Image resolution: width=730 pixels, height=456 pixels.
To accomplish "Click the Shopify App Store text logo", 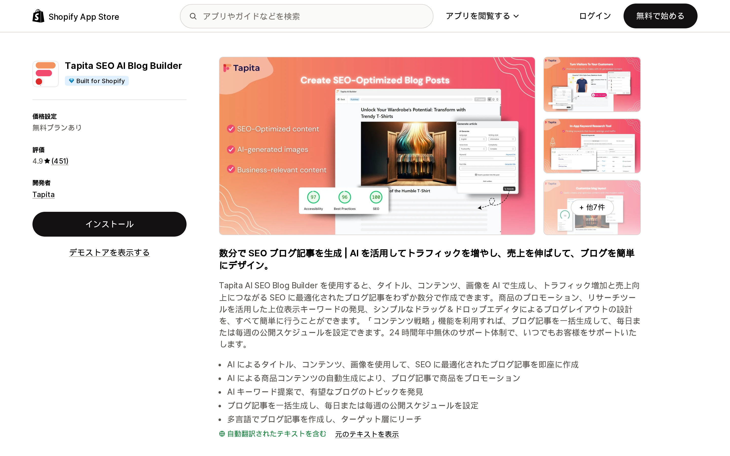I will point(84,16).
